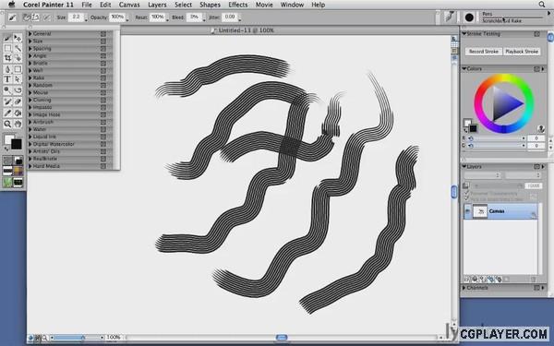The width and height of the screenshot is (554, 346).
Task: Open macOS Spotlight search
Action: click(542, 5)
